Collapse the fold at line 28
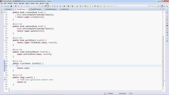 point(8,38)
